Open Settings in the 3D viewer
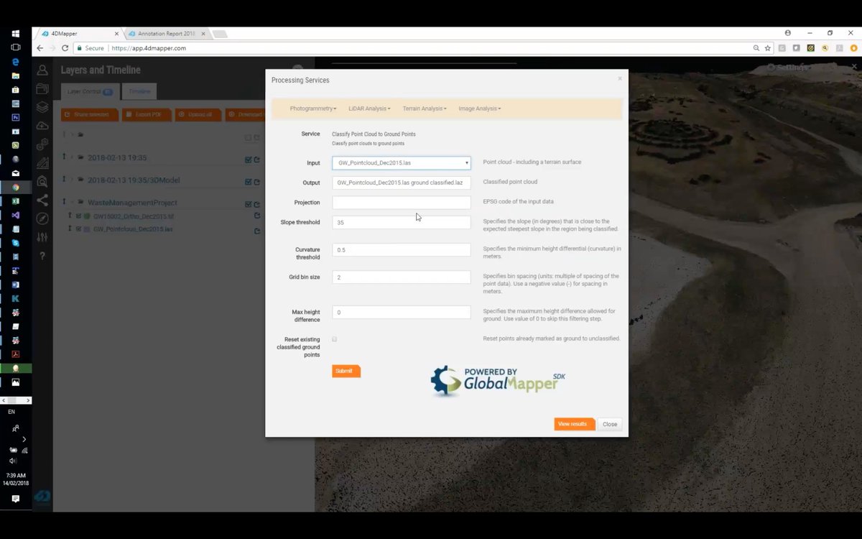The image size is (862, 539). tap(788, 67)
